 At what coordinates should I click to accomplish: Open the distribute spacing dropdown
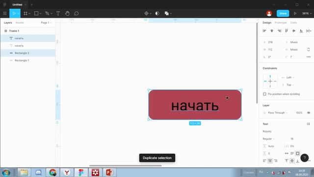click(309, 31)
